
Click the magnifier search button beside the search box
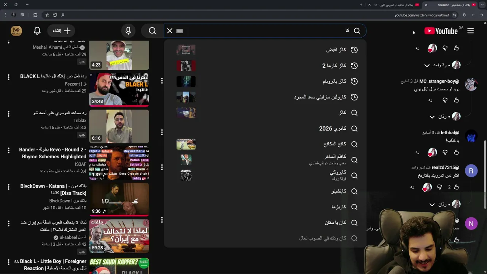coord(153,31)
